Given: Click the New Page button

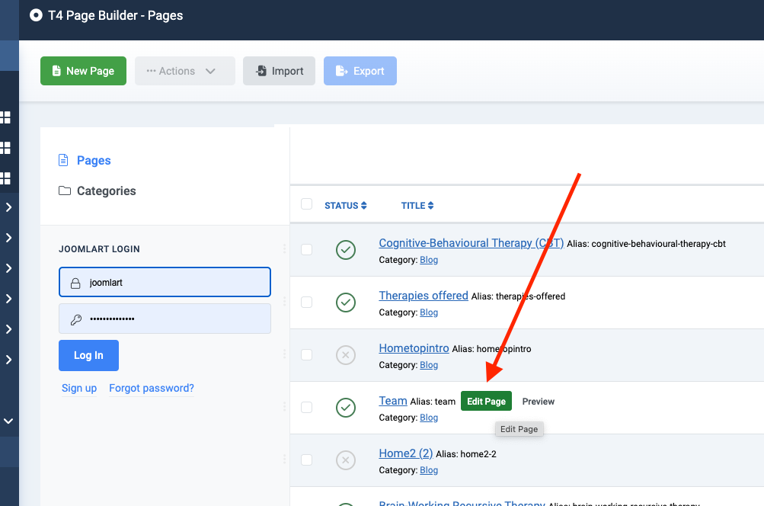Looking at the screenshot, I should (x=83, y=71).
